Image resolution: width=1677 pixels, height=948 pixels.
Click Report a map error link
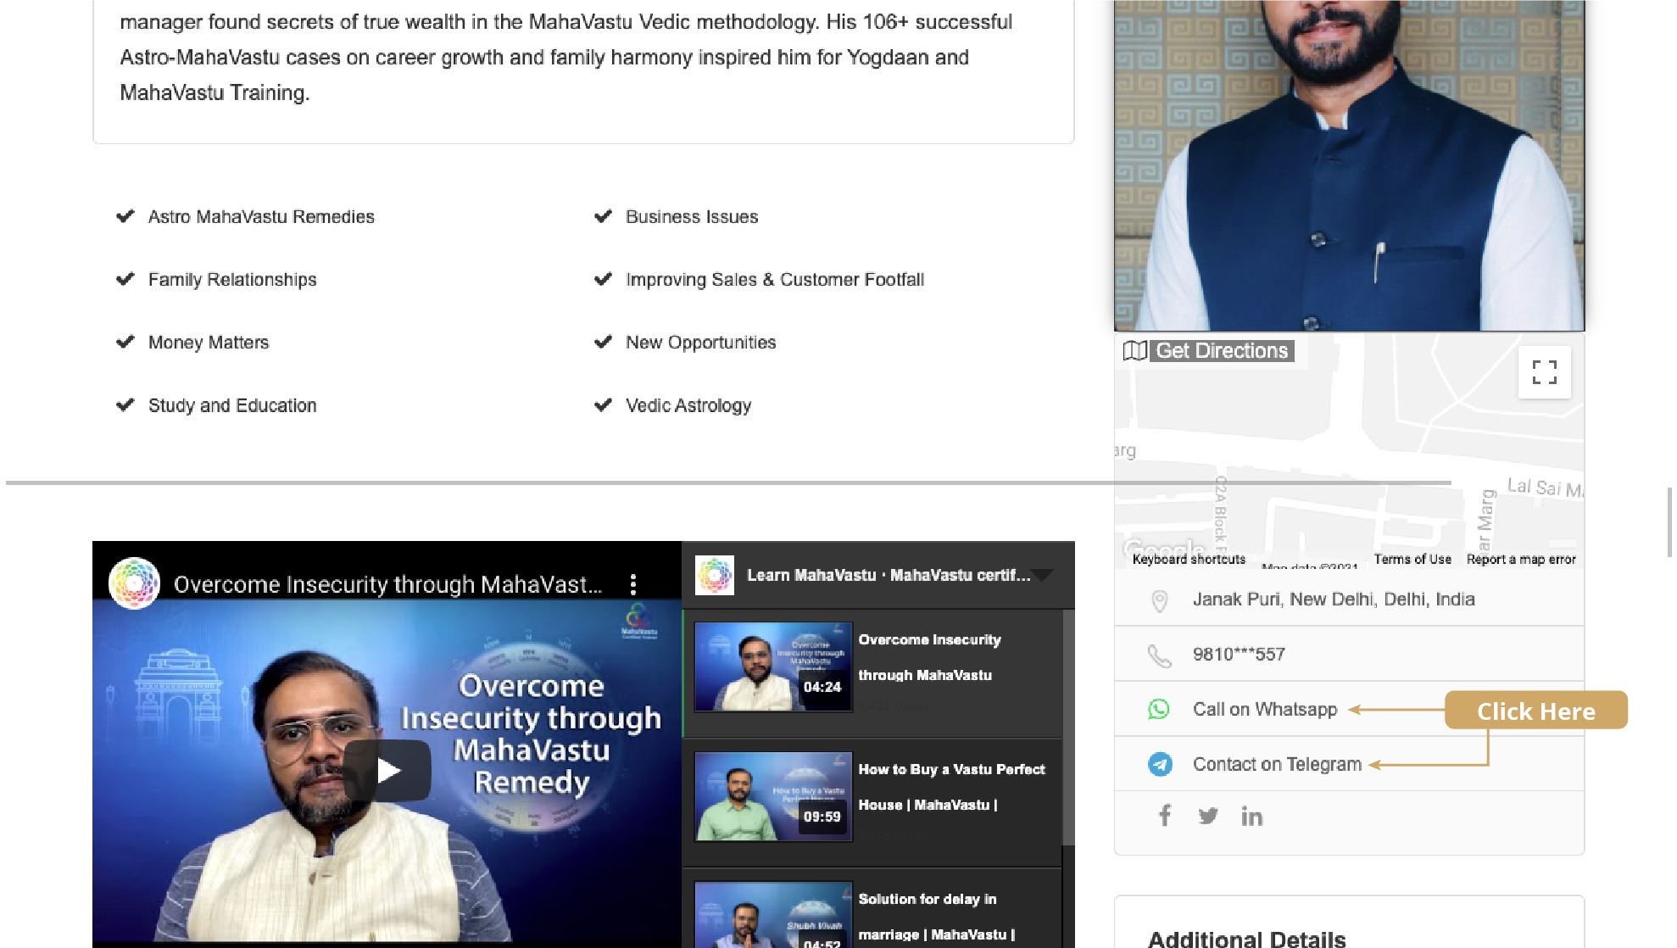coord(1520,560)
